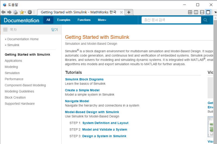The height and width of the screenshot is (144, 217).
Task: Open the help preferences gear
Action: coord(30,12)
